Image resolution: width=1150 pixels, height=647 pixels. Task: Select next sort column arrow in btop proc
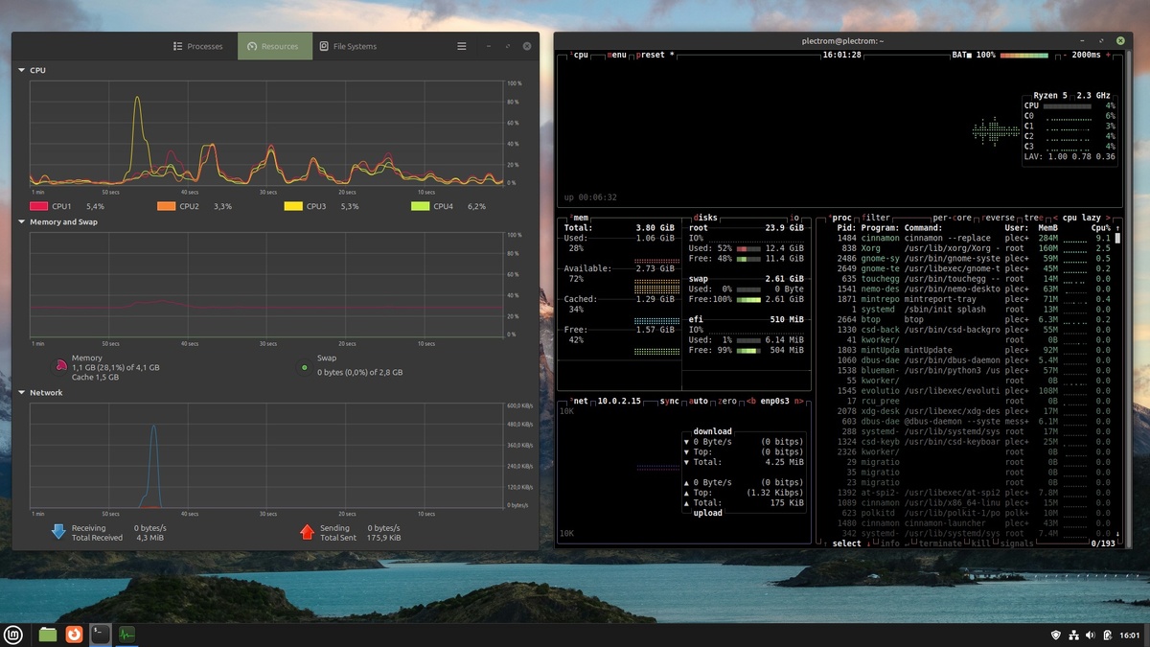pyautogui.click(x=1108, y=218)
